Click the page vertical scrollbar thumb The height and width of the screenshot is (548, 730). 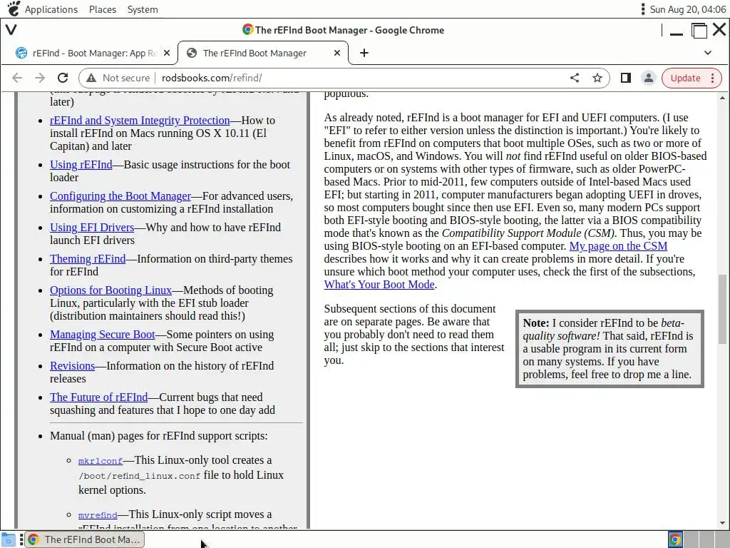pos(722,310)
